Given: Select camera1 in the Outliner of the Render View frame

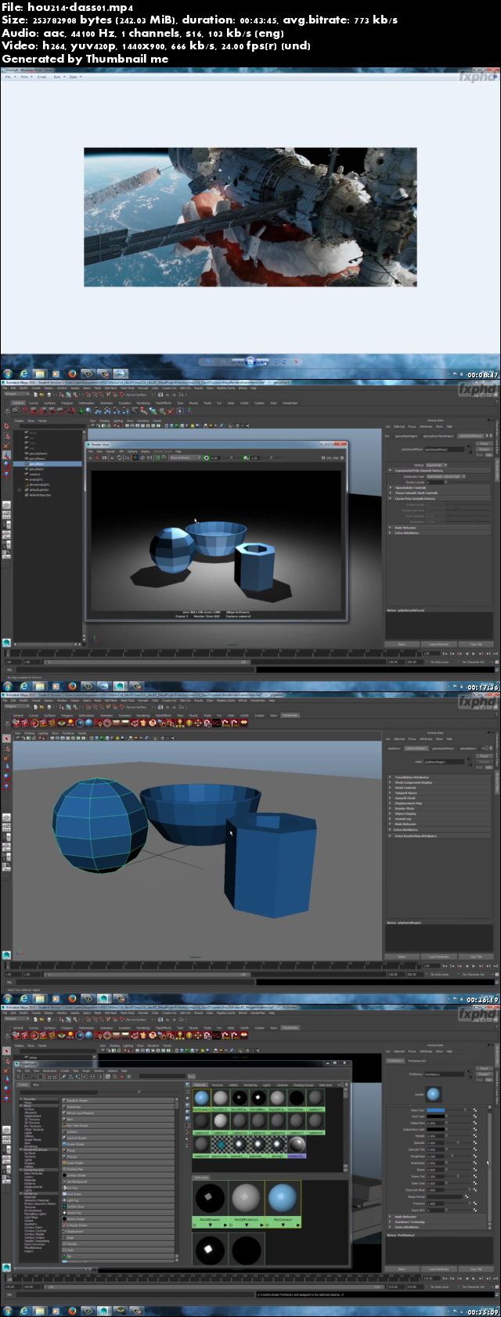Looking at the screenshot, I should (x=34, y=474).
